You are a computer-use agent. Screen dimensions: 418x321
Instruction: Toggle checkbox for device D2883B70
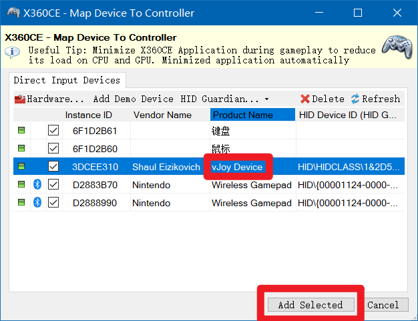click(53, 184)
